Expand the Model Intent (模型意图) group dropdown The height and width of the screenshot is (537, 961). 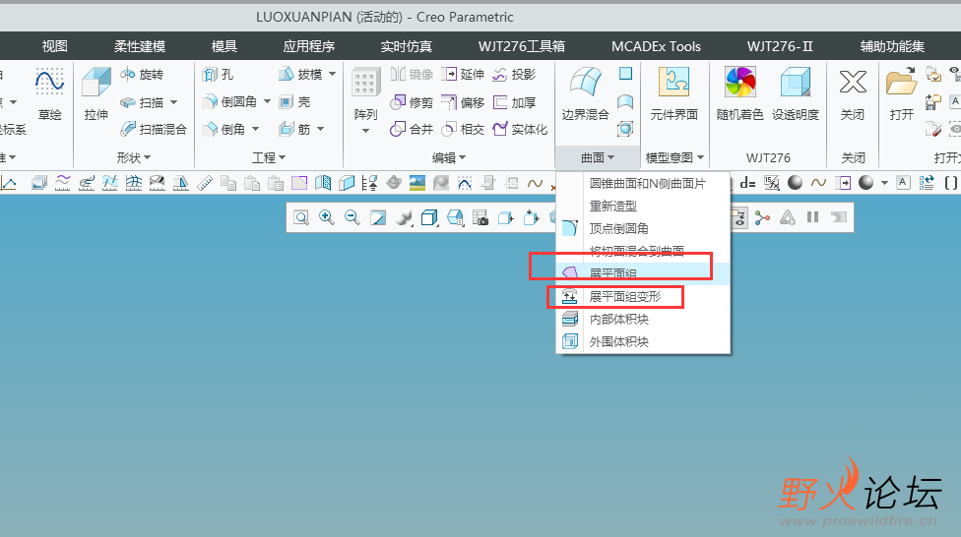674,158
